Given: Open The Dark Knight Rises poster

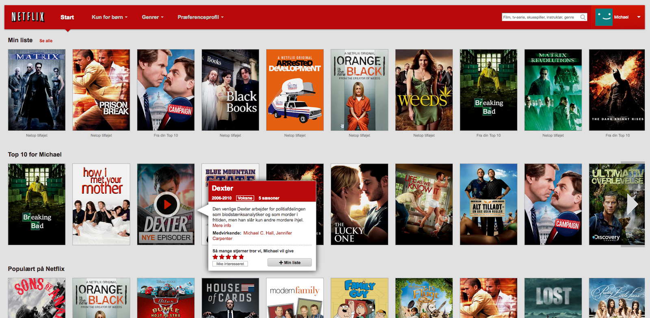Looking at the screenshot, I should pyautogui.click(x=617, y=90).
